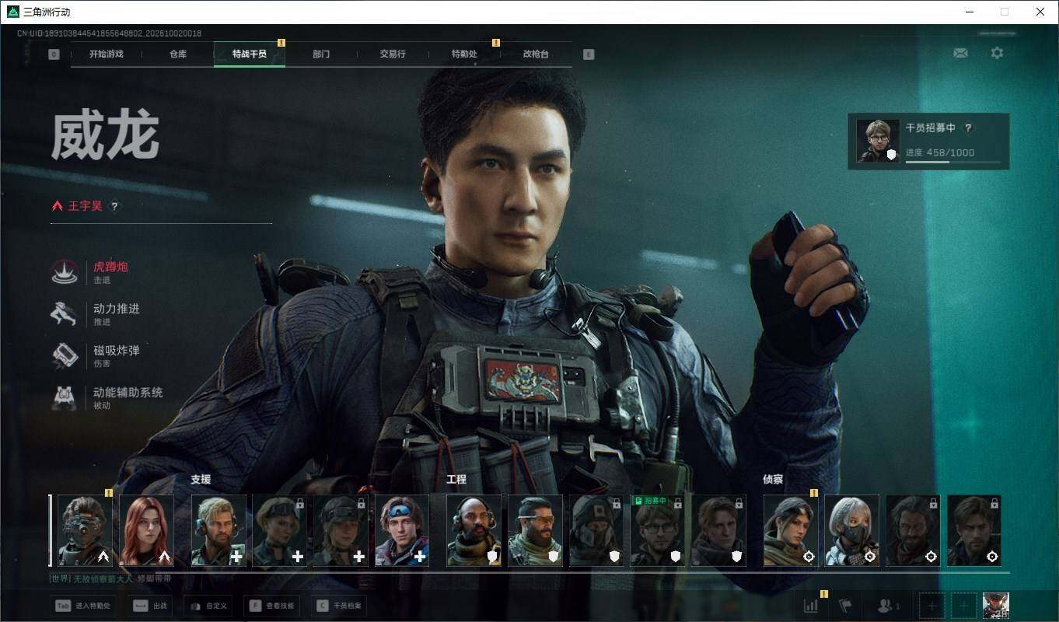Click the player avatar at bottom right
Image resolution: width=1059 pixels, height=622 pixels.
coord(996,605)
